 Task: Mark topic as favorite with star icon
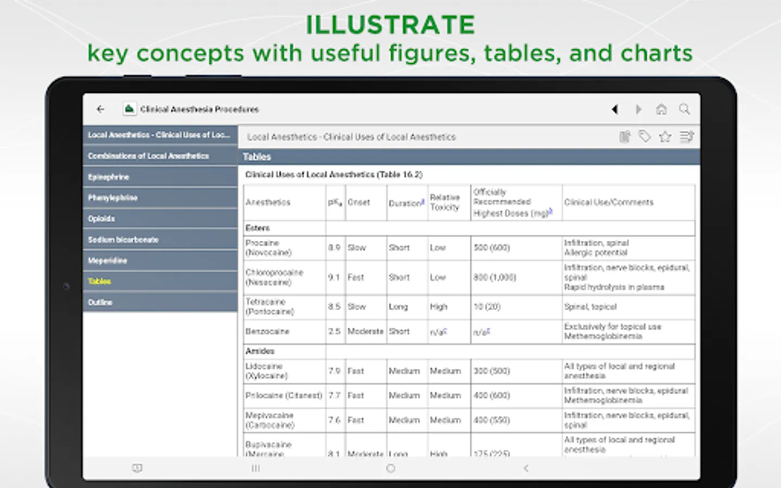point(665,137)
